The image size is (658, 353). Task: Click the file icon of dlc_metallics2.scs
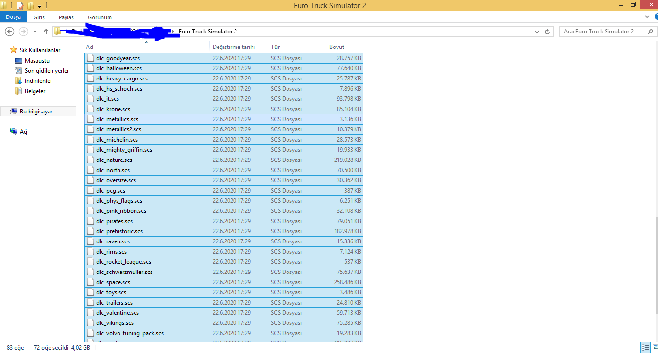click(x=90, y=129)
